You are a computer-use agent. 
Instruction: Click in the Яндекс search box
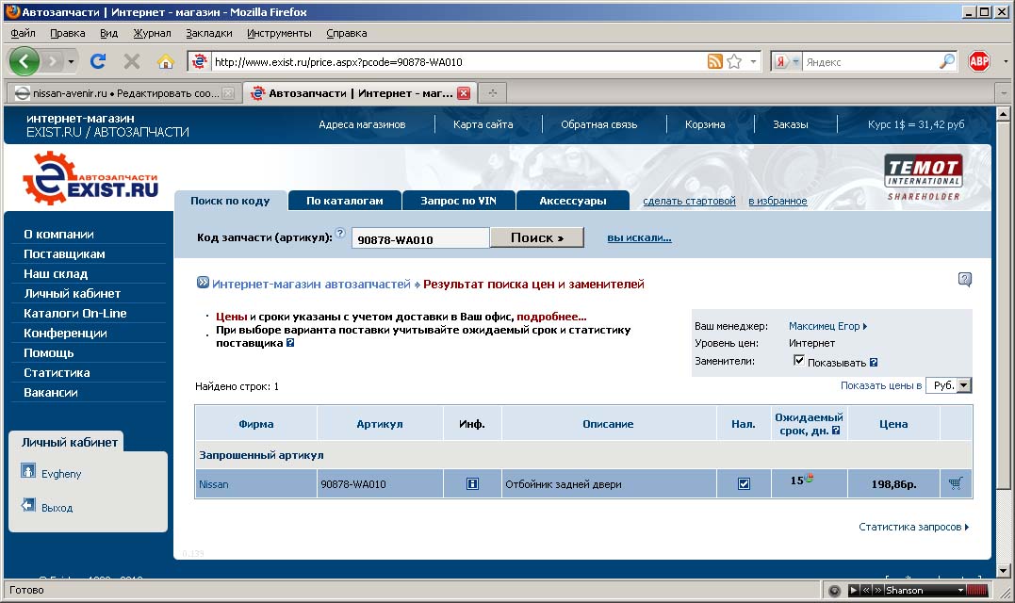click(871, 62)
